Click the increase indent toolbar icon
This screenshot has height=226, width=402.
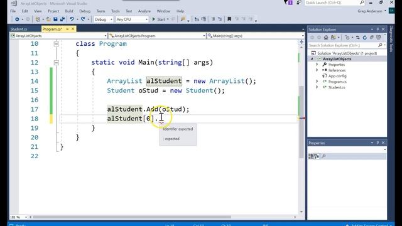pyautogui.click(x=204, y=19)
